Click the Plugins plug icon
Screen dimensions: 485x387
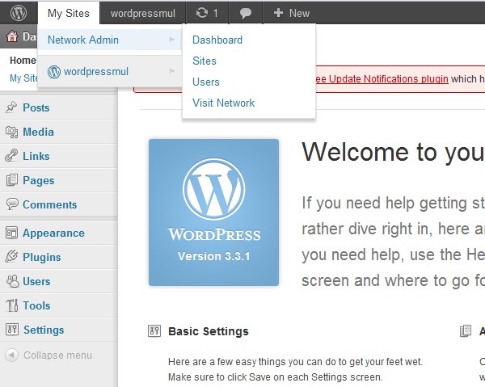coord(11,257)
